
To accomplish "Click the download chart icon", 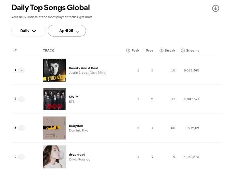I will (215, 8).
